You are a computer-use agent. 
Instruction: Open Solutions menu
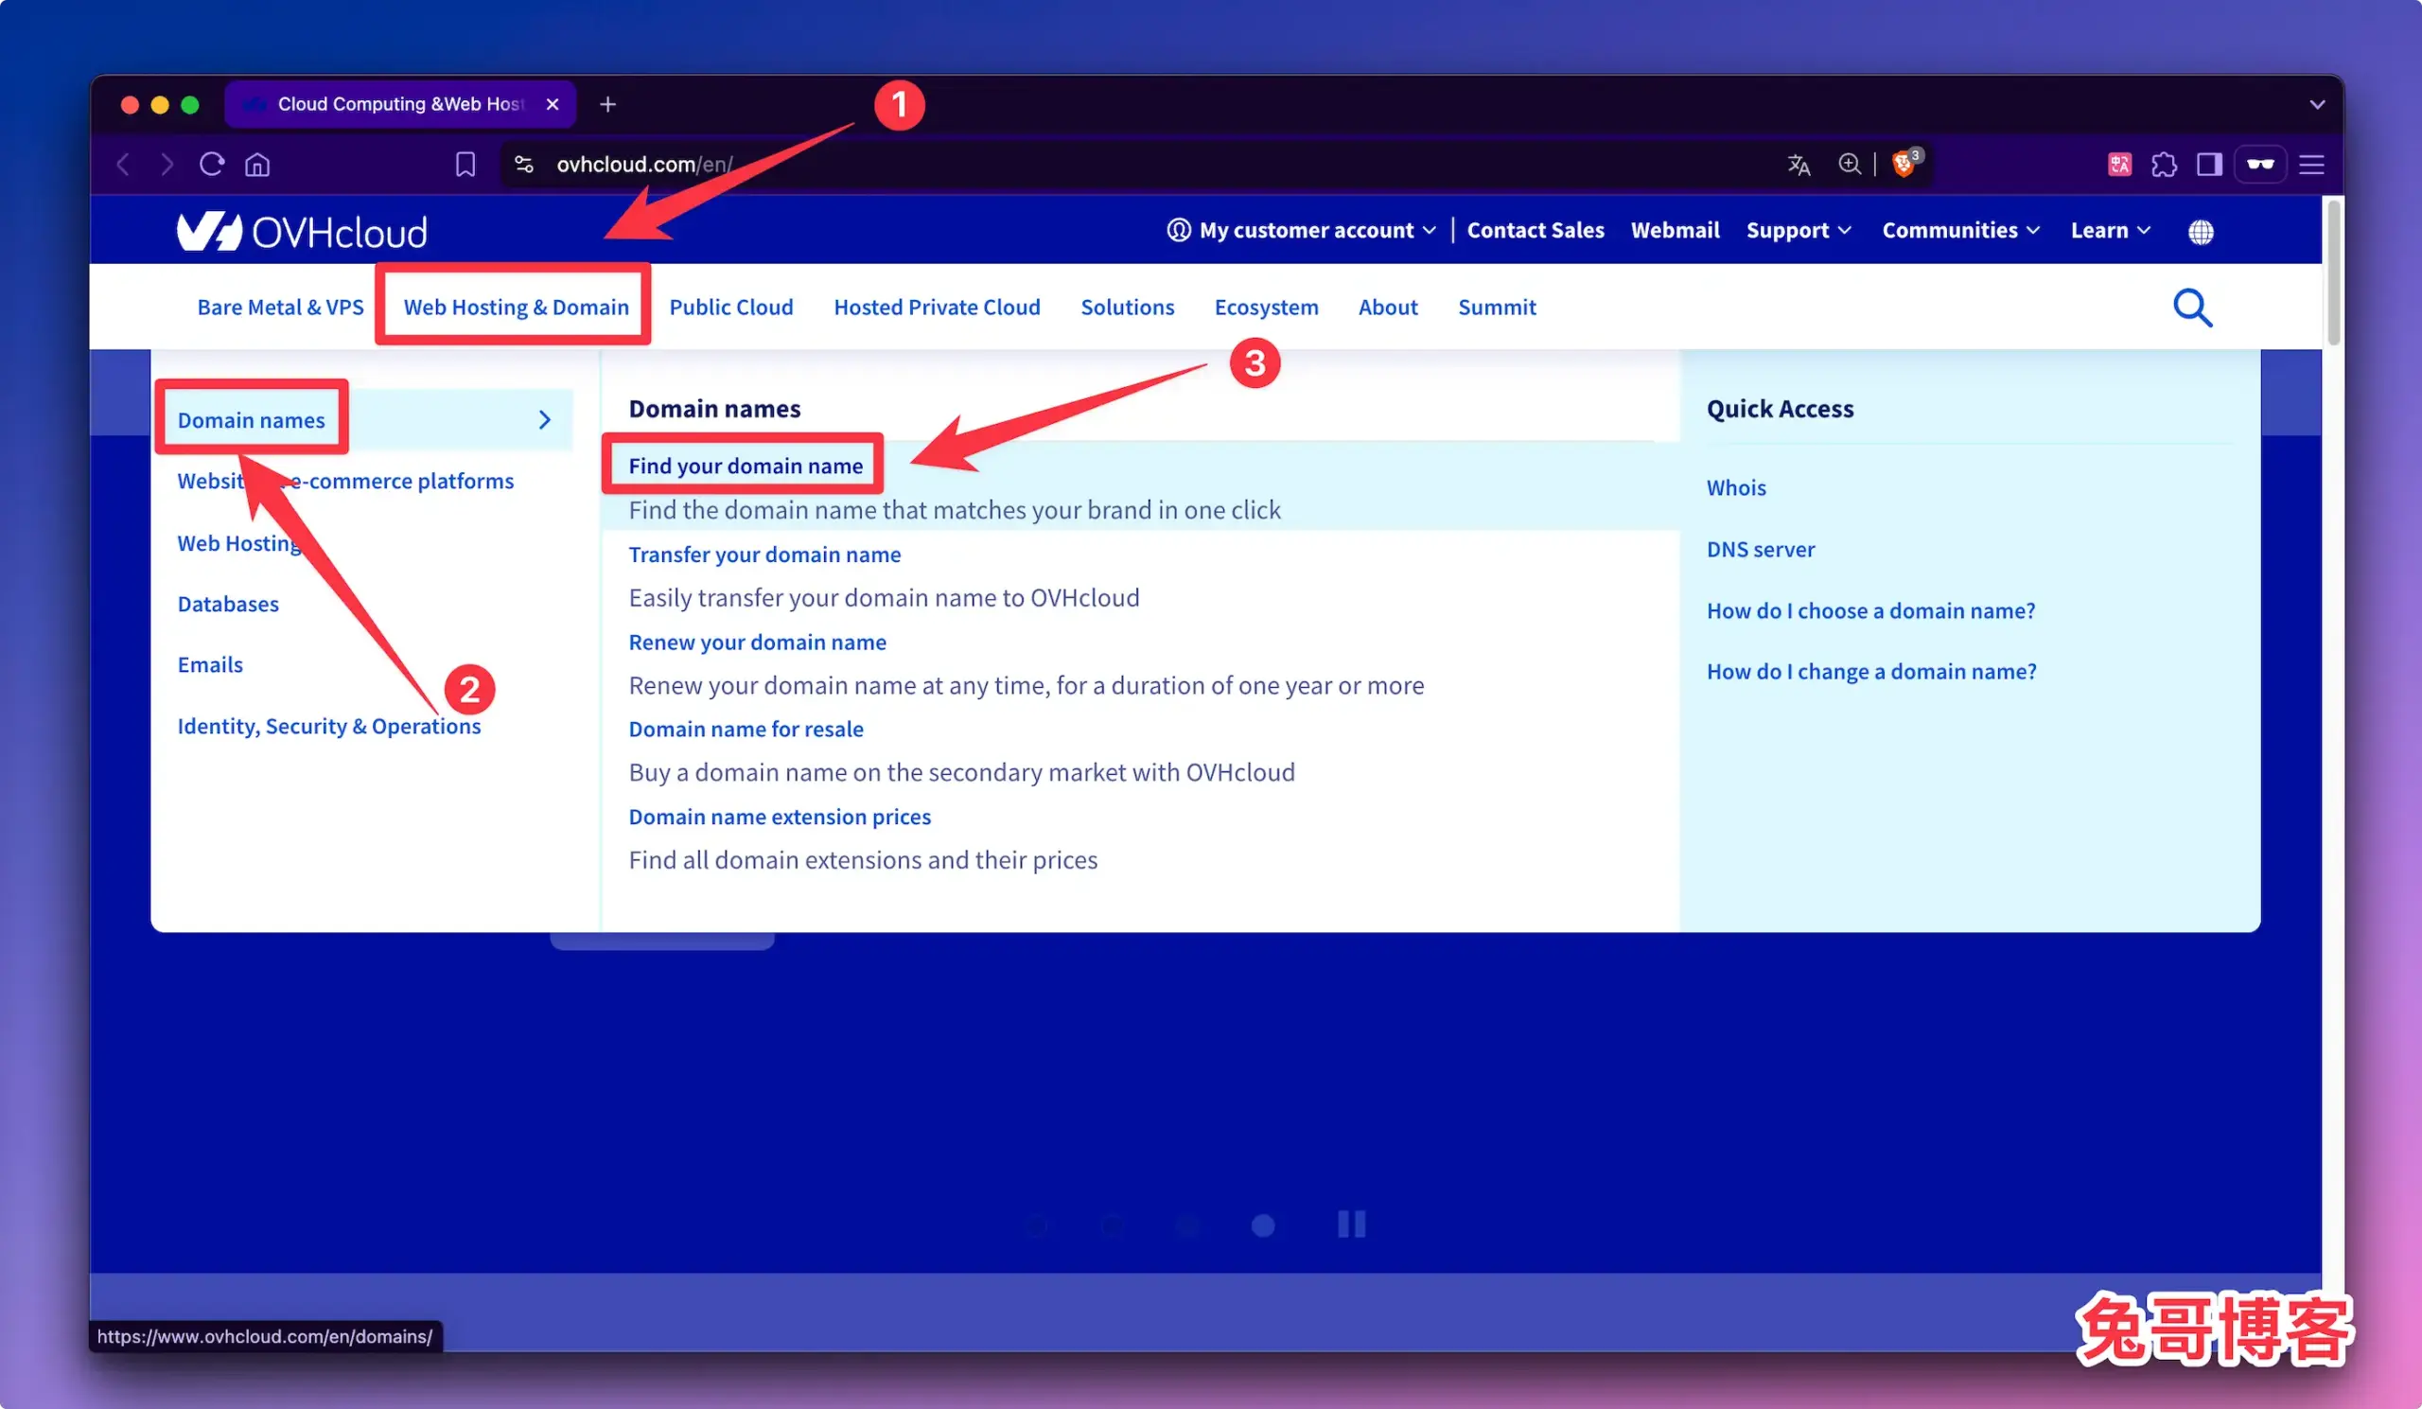(1128, 308)
